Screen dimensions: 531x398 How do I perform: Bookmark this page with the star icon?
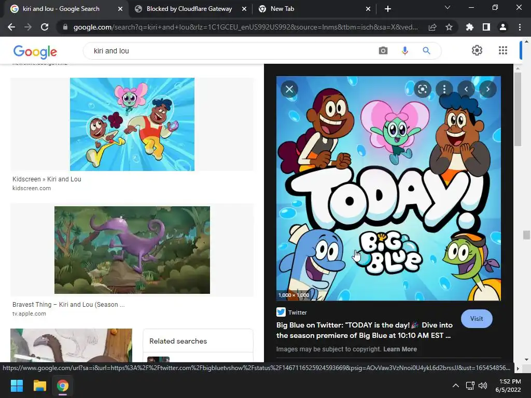click(449, 27)
